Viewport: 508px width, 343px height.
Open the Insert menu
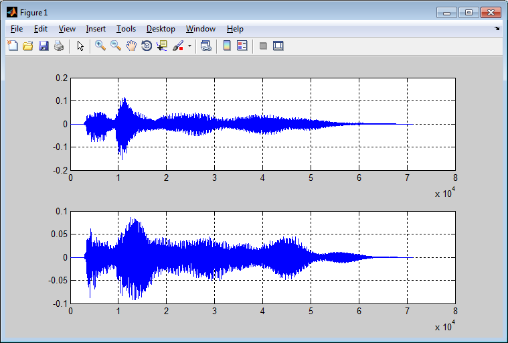pyautogui.click(x=96, y=29)
